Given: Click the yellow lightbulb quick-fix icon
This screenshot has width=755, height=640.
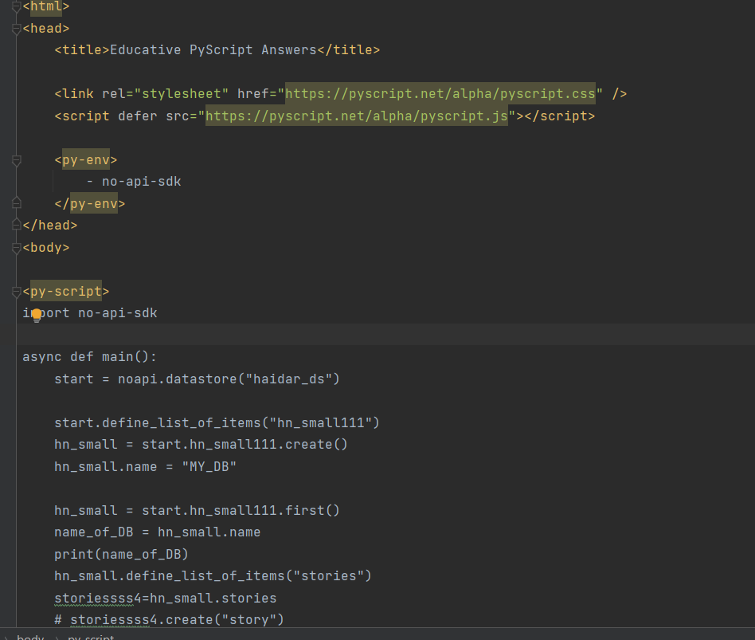Looking at the screenshot, I should tap(36, 314).
